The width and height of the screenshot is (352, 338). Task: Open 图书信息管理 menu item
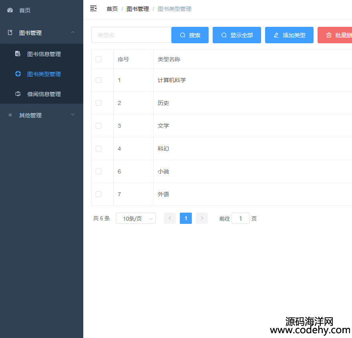coord(44,54)
